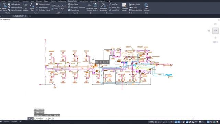Screen dimensions: 220x124
Task: Toggle lineweight display in status bar
Action: click(x=184, y=122)
